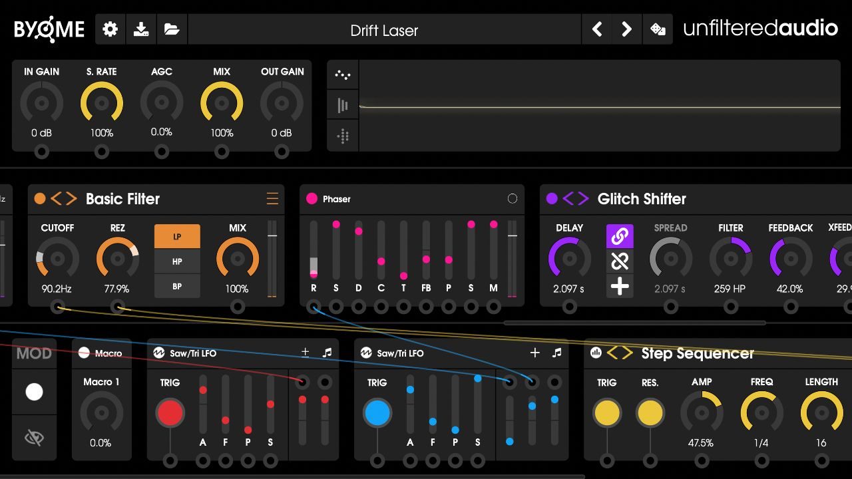Click the white circle in MOD panel
Image resolution: width=852 pixels, height=479 pixels.
pyautogui.click(x=34, y=392)
